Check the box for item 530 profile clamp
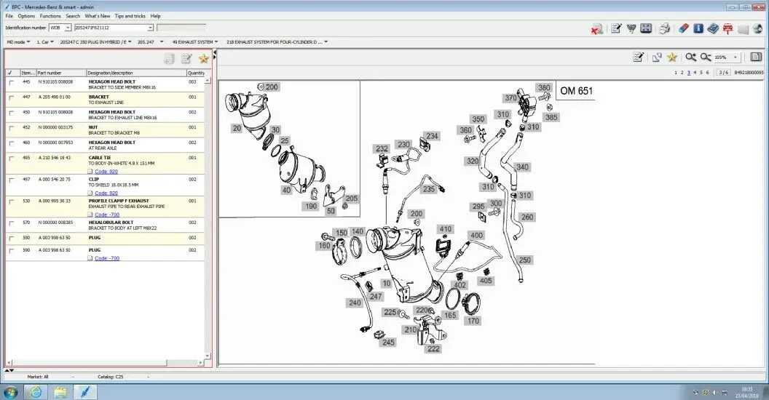 point(11,201)
